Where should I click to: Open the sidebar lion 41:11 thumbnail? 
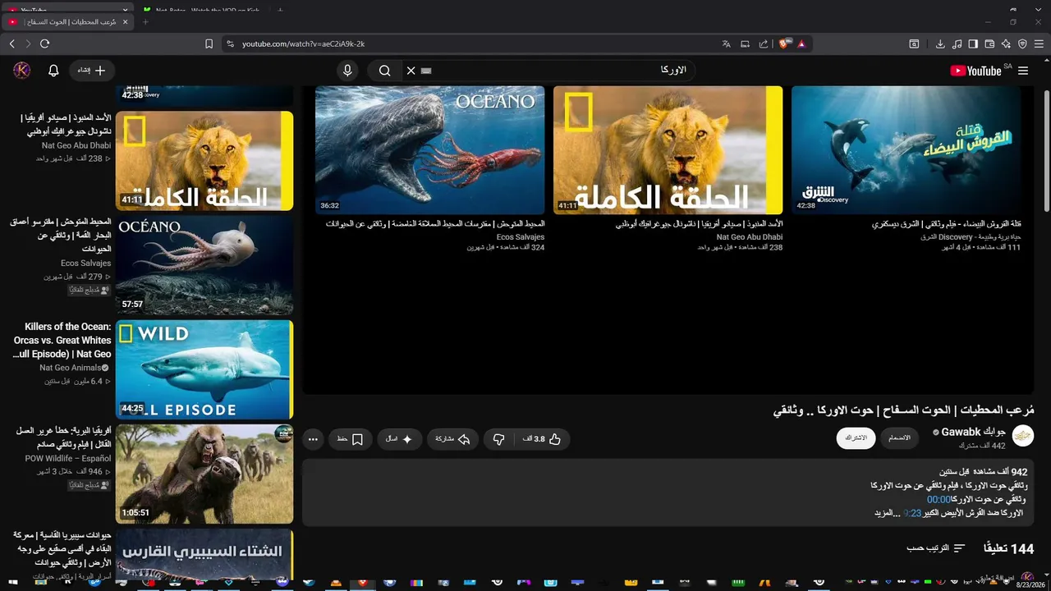204,160
